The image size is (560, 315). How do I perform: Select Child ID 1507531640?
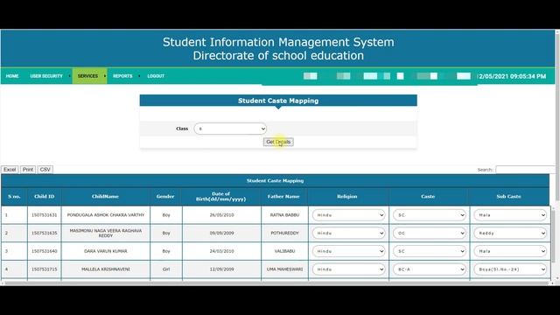point(45,251)
